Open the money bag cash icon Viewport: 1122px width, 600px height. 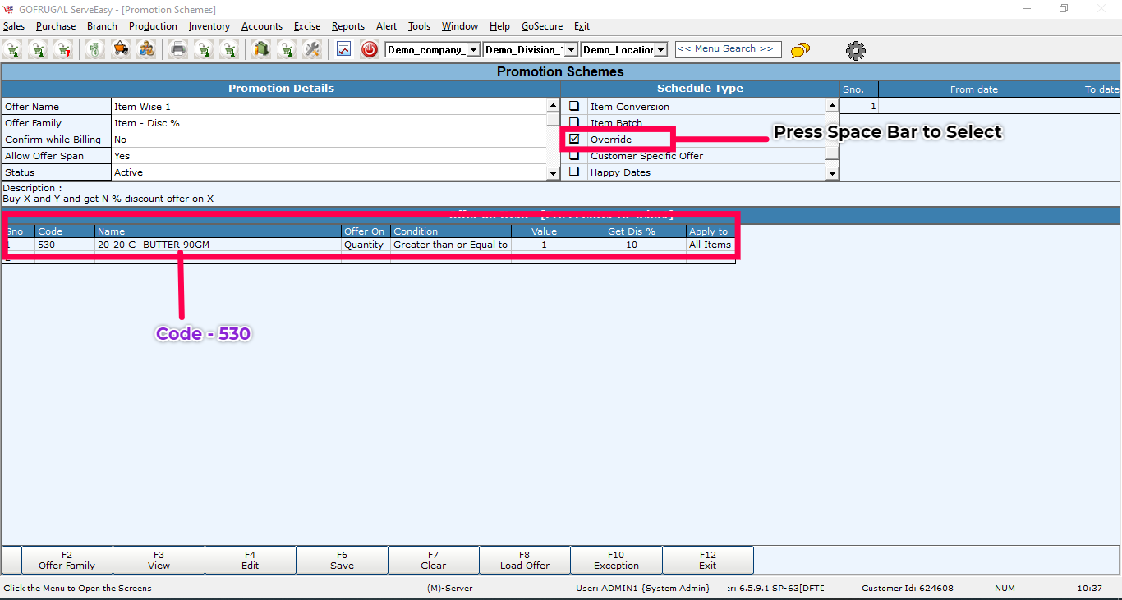coord(95,49)
